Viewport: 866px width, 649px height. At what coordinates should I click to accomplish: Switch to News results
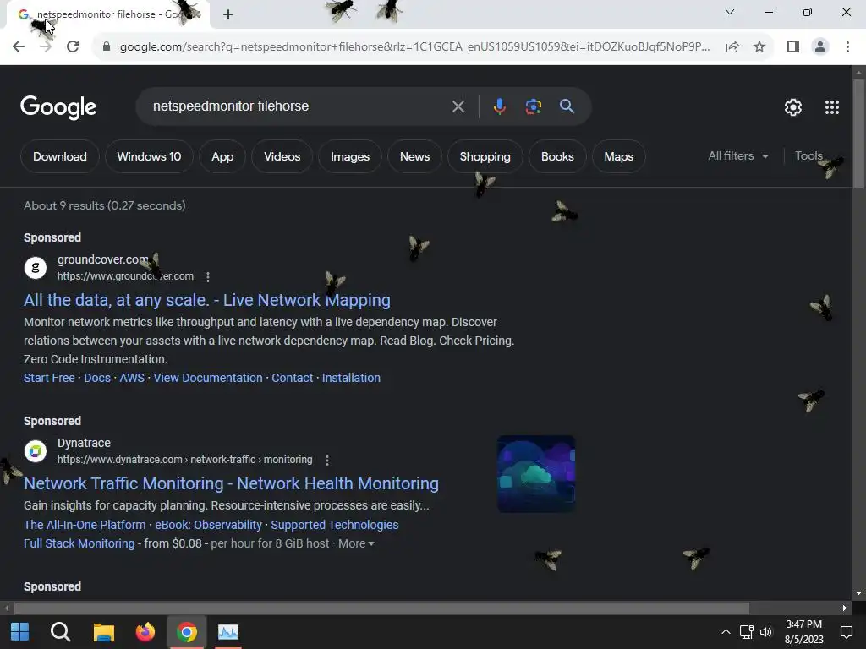click(x=414, y=156)
